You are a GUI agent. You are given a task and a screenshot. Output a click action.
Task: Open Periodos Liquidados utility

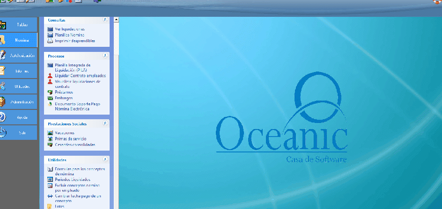(x=72, y=180)
